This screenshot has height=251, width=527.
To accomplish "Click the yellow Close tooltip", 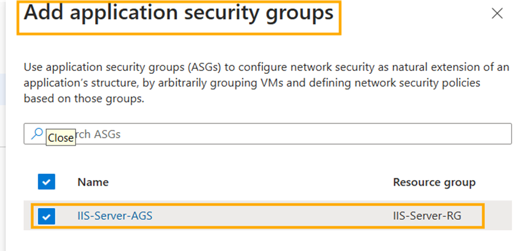I will 60,138.
